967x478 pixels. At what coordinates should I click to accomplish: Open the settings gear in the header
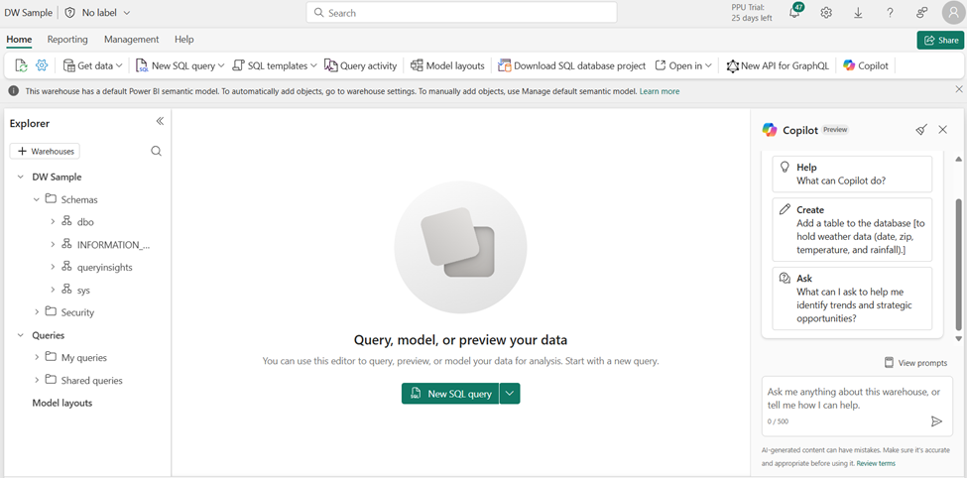826,12
